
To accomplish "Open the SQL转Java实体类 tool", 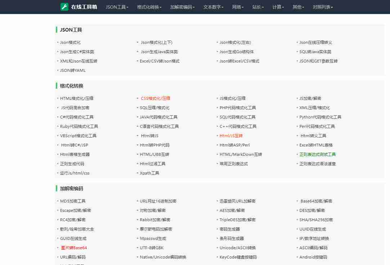I will 316,51.
